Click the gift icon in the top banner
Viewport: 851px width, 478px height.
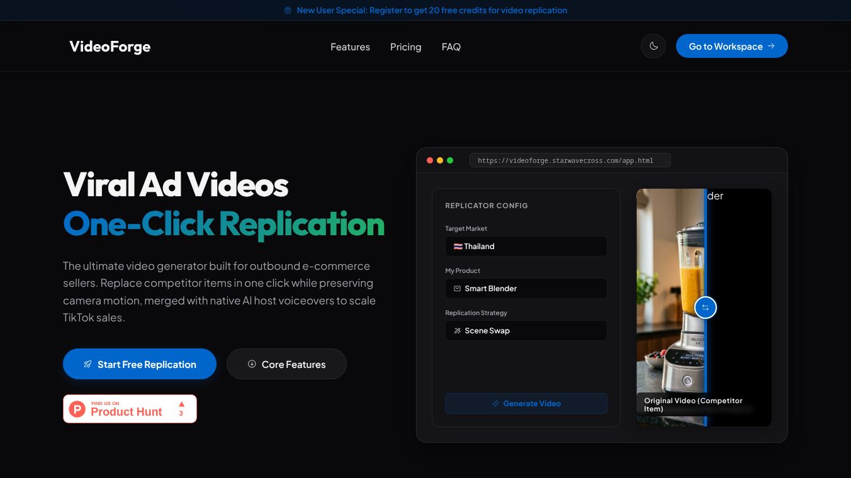click(288, 10)
